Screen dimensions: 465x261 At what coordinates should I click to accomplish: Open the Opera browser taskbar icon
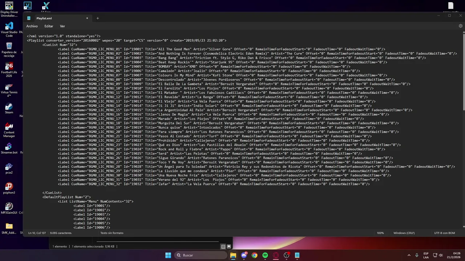point(276,255)
